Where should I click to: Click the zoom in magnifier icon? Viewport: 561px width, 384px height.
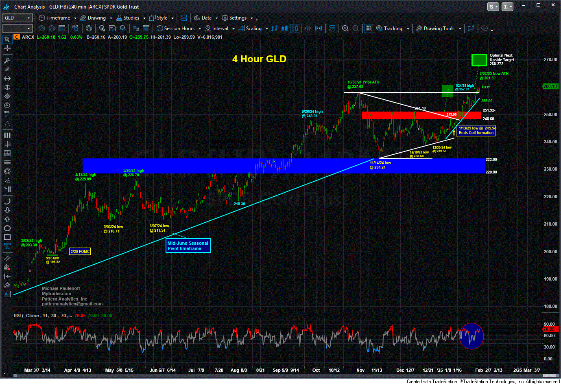(345, 28)
